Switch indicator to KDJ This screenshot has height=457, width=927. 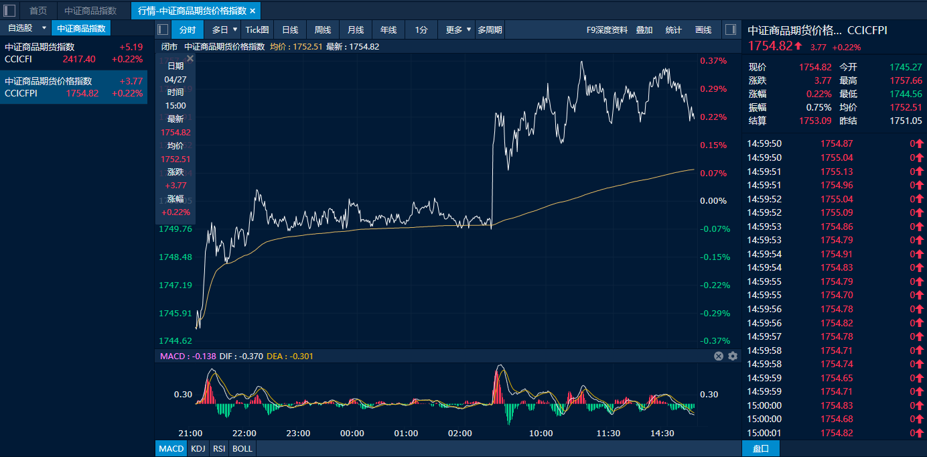[x=198, y=448]
